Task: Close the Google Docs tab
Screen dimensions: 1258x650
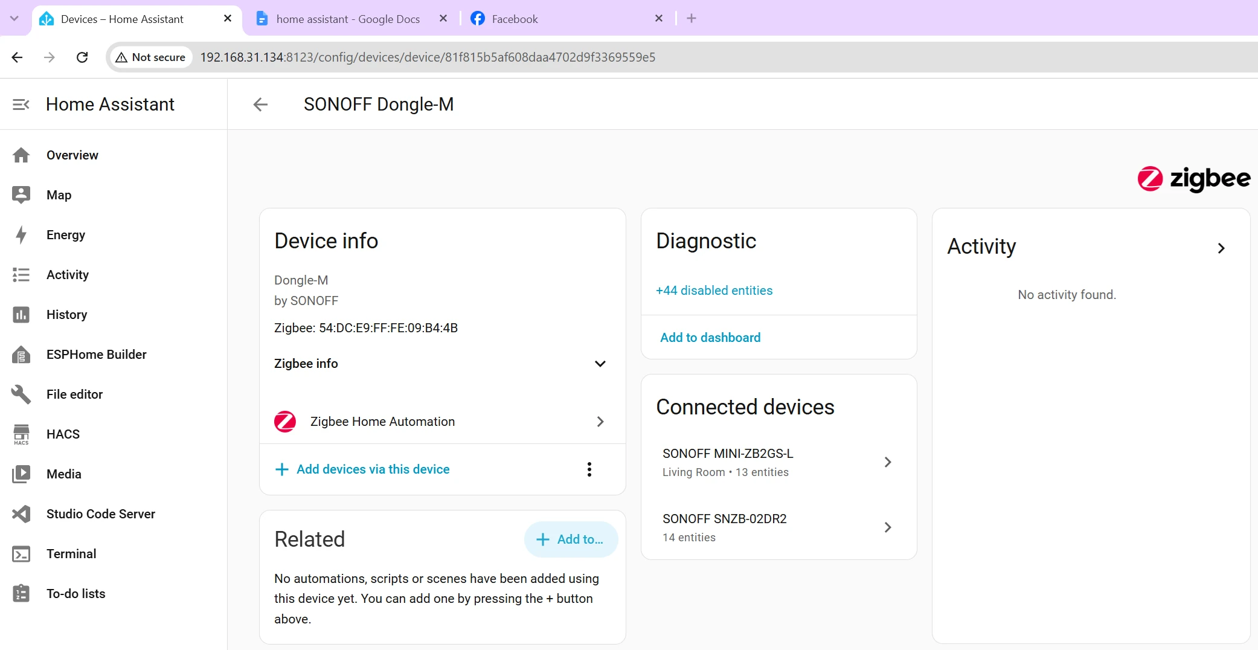Action: click(443, 19)
